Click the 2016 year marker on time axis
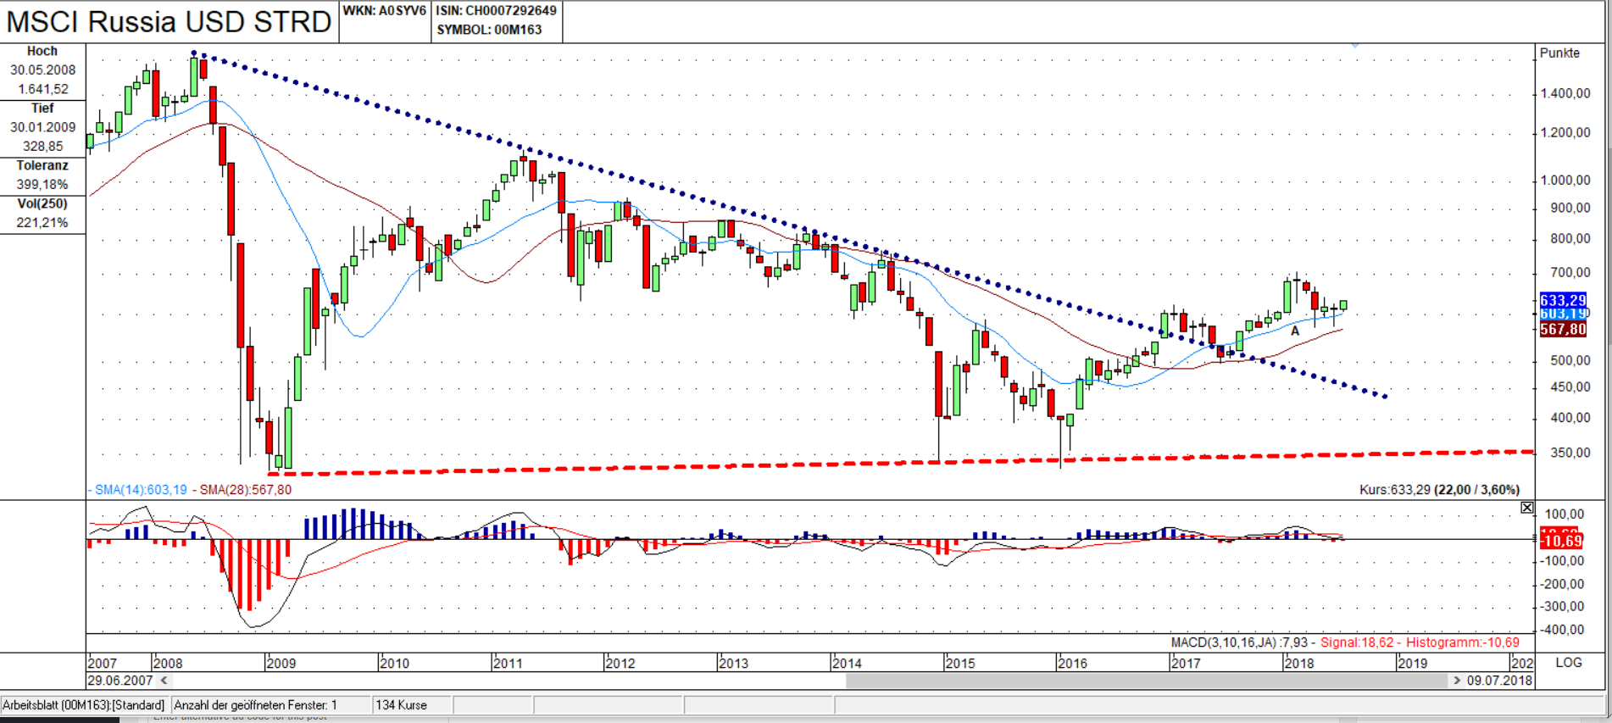 (1072, 663)
